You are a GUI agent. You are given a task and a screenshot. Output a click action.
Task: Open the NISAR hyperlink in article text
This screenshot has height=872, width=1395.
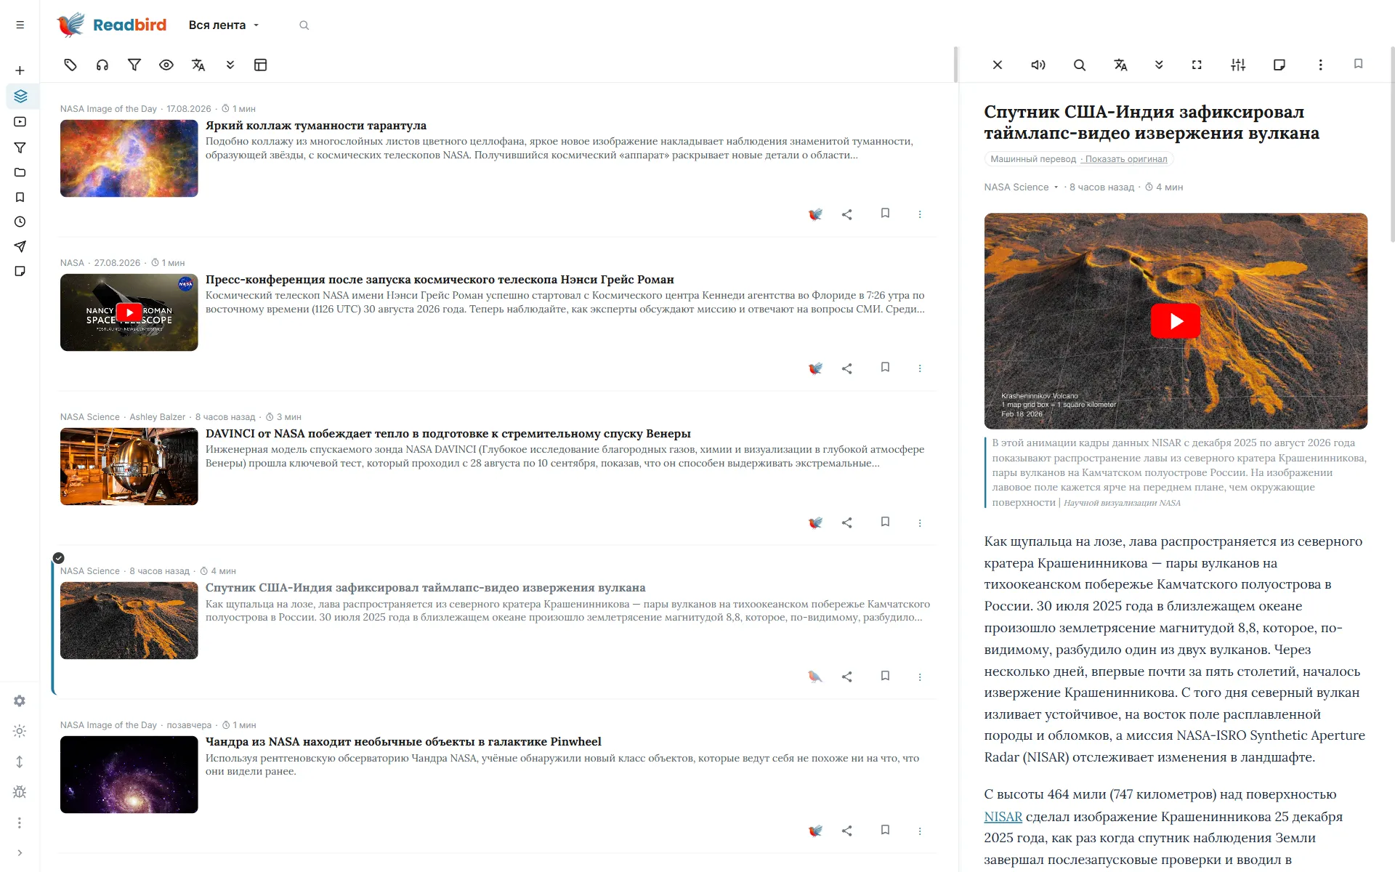[1003, 816]
